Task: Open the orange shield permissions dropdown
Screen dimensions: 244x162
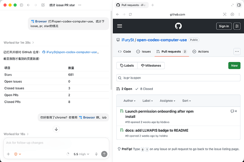Action: click(17, 154)
